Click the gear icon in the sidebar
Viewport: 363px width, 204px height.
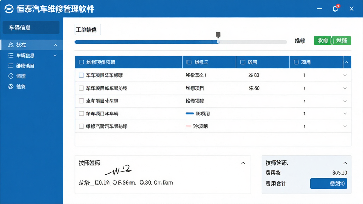tap(11, 86)
